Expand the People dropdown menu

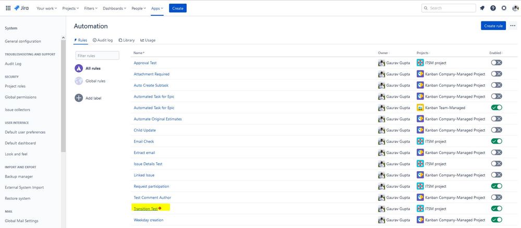pos(139,8)
